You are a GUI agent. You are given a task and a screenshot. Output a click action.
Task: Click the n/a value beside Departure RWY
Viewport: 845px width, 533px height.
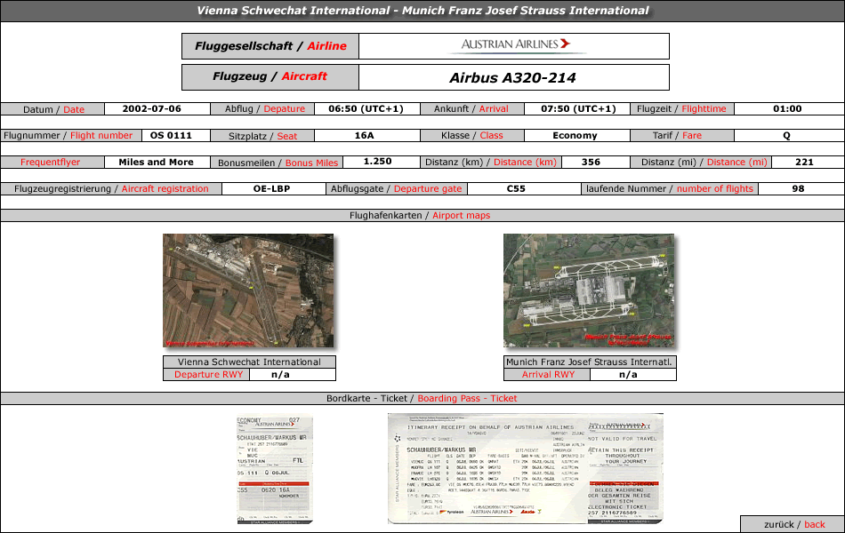(x=280, y=374)
